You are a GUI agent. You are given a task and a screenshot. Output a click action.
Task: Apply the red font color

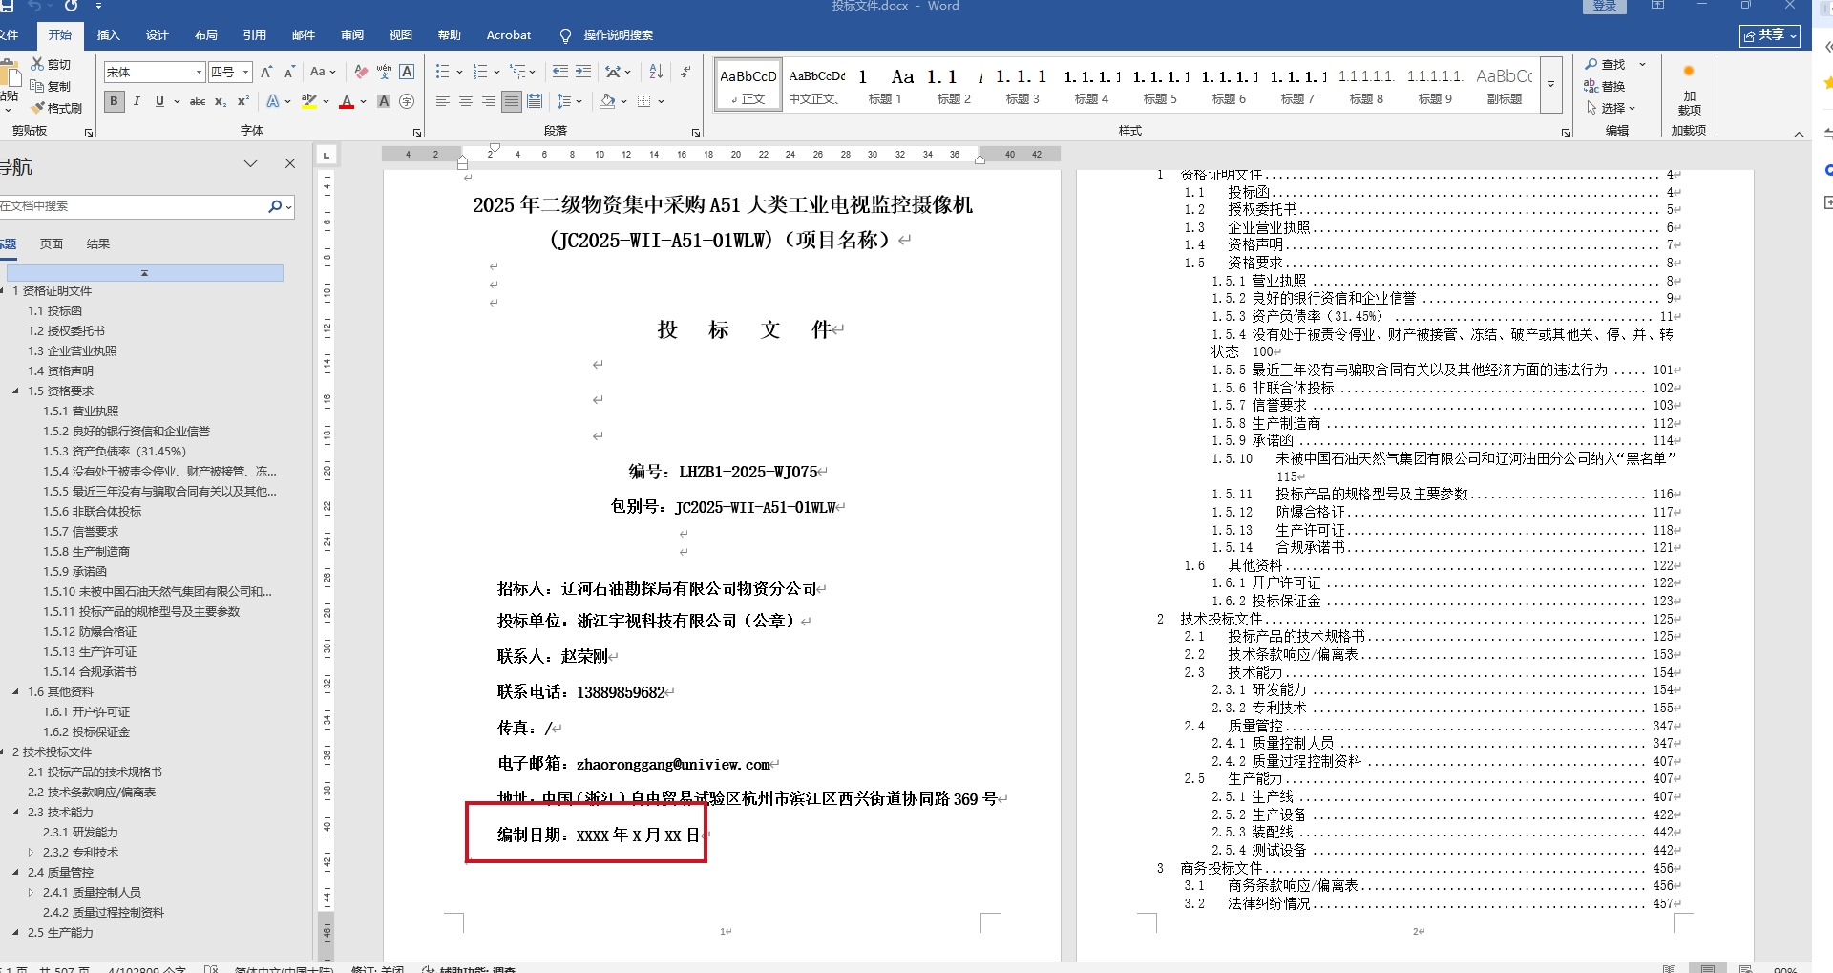coord(347,101)
